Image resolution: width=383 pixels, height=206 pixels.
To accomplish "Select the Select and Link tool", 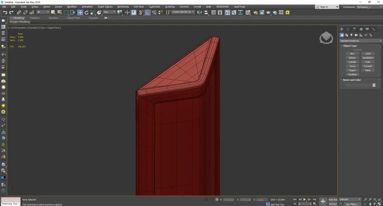I will click(x=19, y=12).
